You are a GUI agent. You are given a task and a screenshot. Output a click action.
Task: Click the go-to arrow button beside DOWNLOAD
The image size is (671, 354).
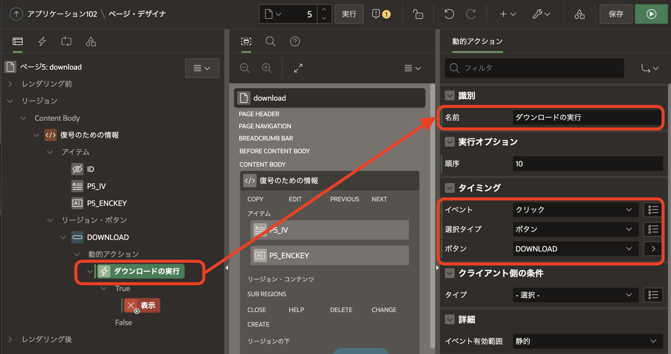point(653,249)
